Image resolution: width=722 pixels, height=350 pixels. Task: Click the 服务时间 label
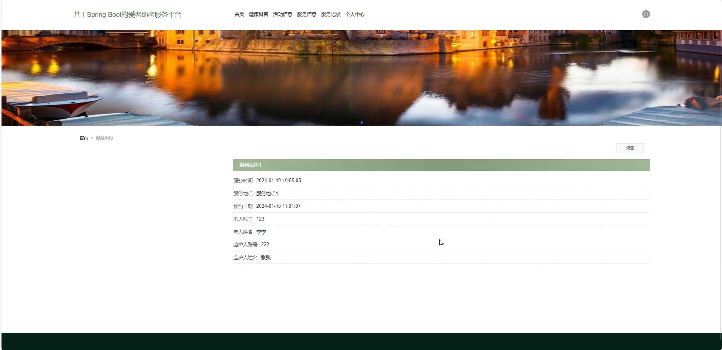[243, 181]
